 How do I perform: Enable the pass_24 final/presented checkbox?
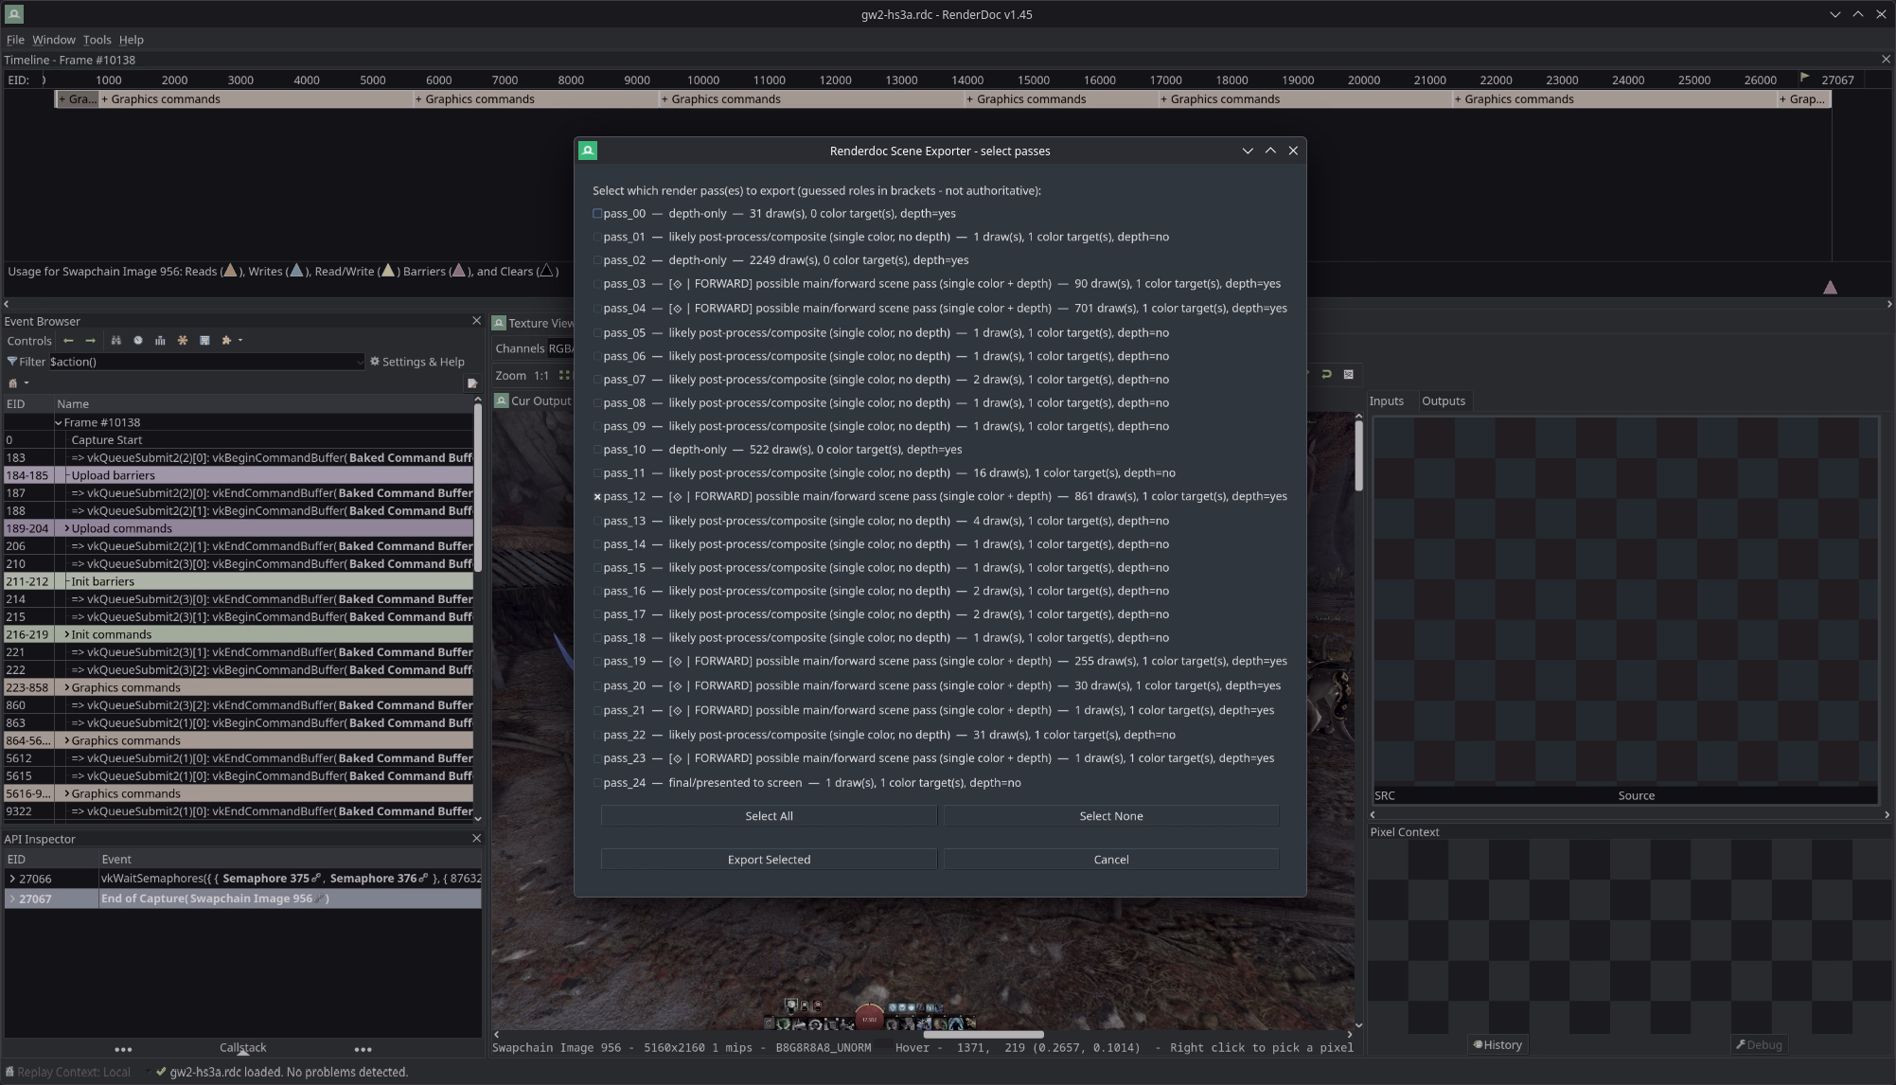(x=597, y=783)
